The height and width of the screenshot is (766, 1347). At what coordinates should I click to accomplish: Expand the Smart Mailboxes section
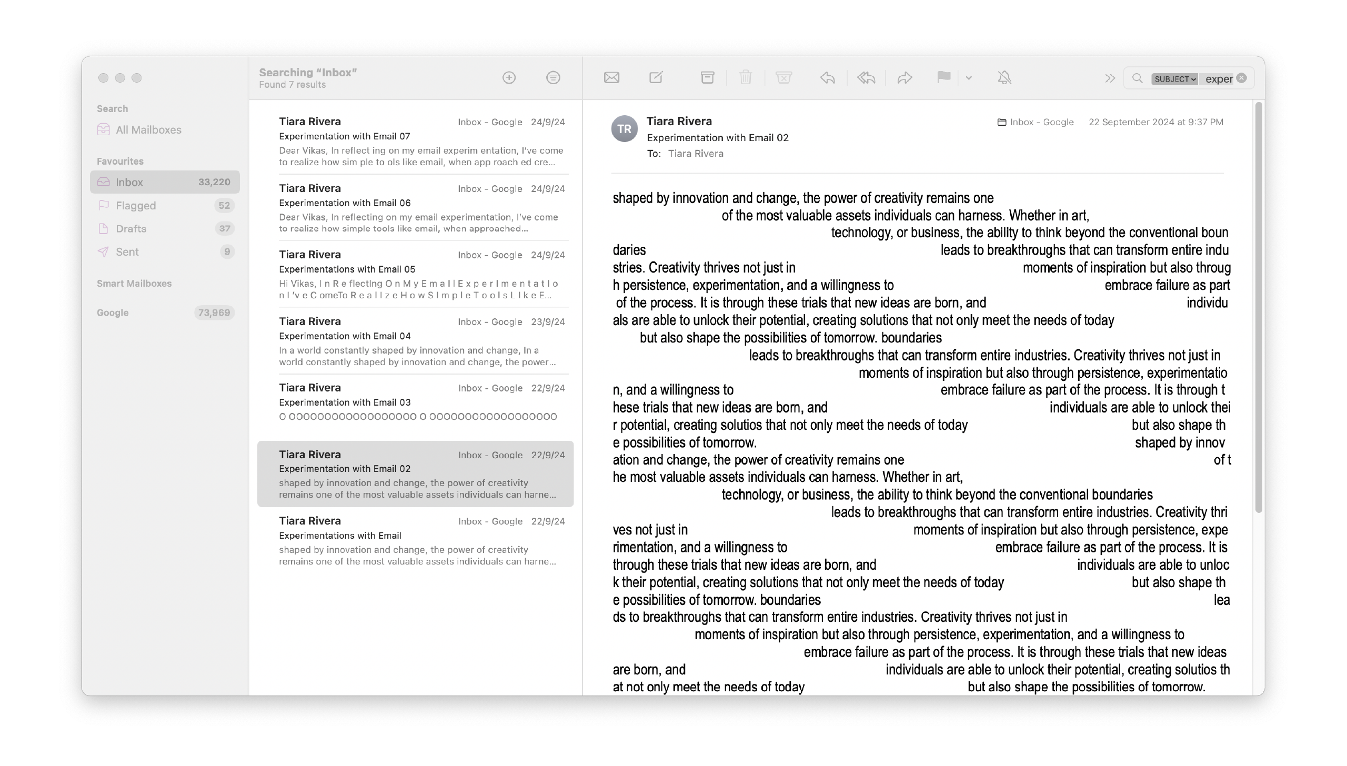click(134, 283)
